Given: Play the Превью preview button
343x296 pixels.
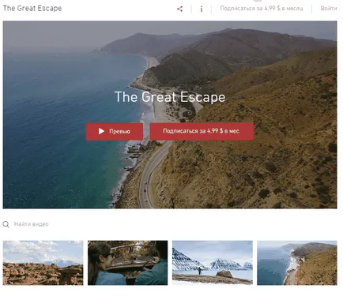Looking at the screenshot, I should [115, 131].
